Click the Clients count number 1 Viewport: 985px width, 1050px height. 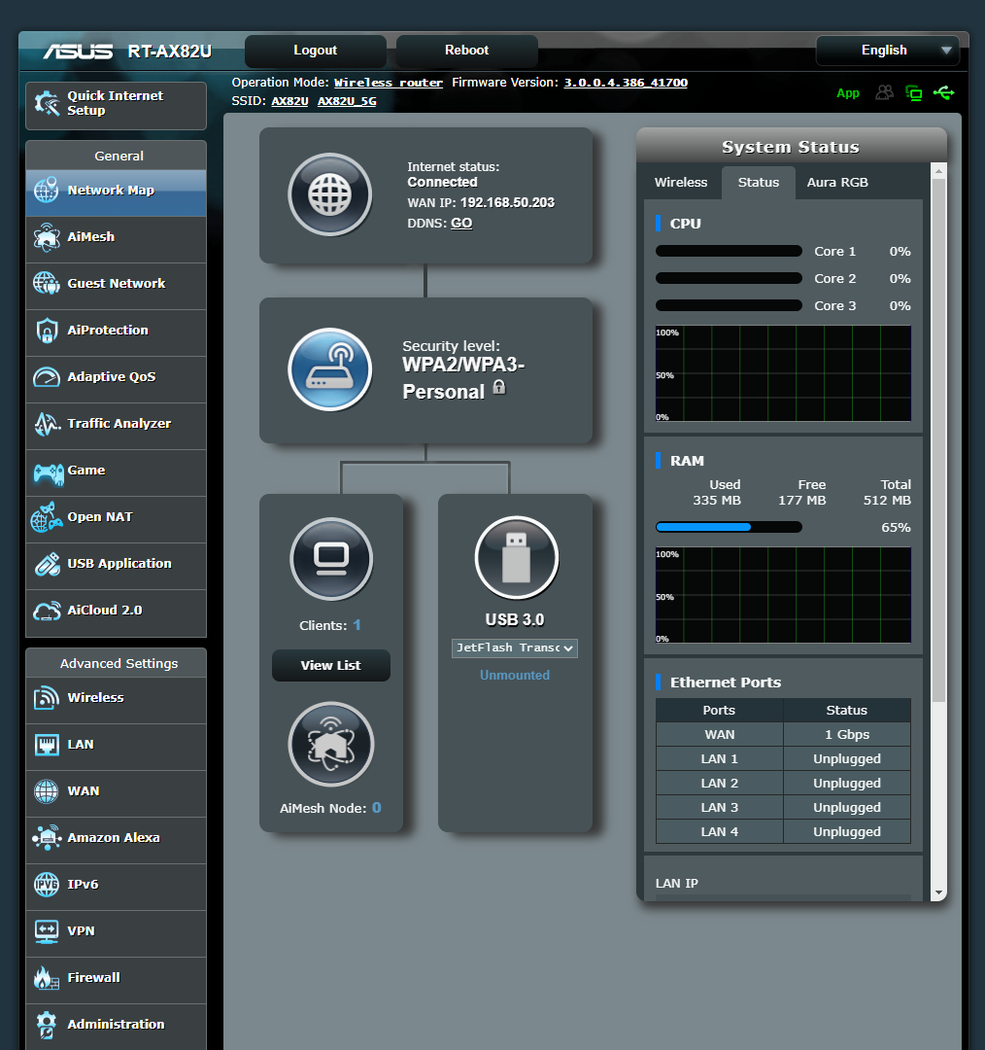coord(357,625)
